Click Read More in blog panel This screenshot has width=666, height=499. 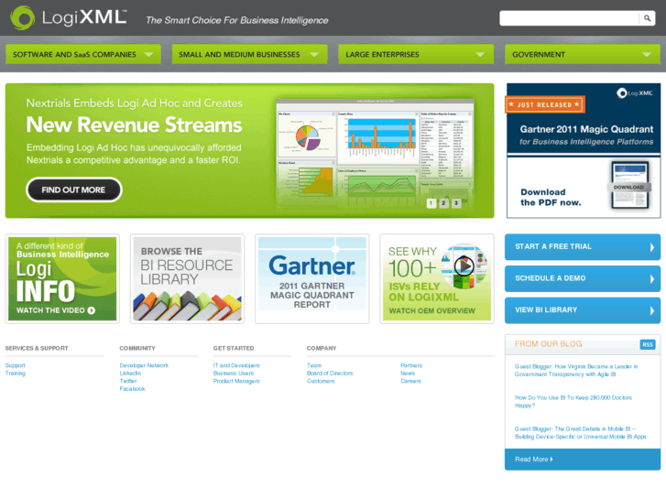[x=534, y=459]
